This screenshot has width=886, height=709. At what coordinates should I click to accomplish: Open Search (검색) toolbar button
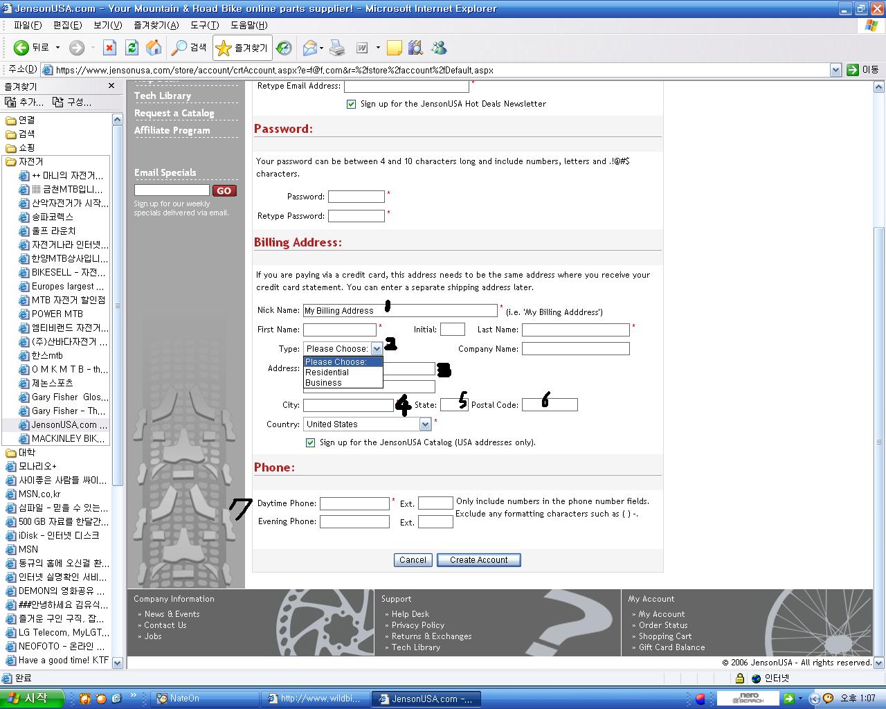(190, 48)
